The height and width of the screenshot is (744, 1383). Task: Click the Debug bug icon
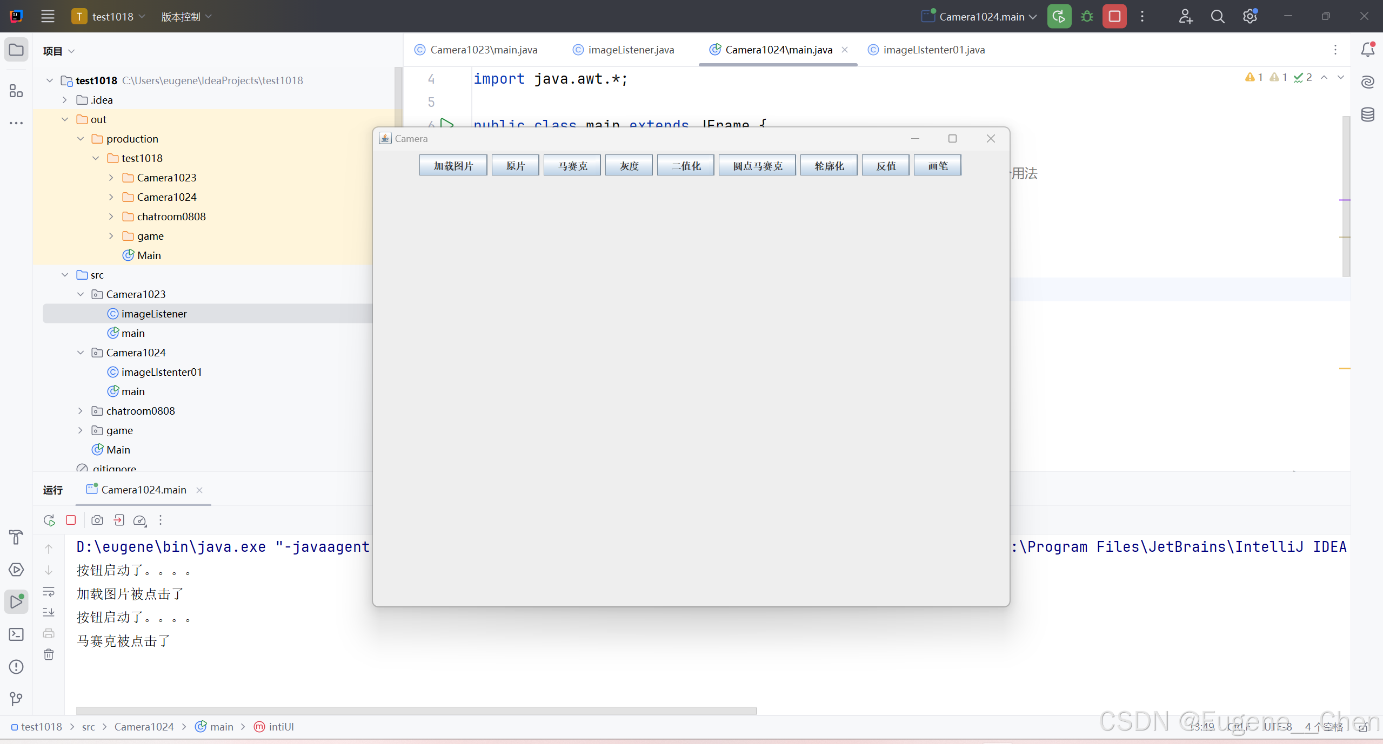pyautogui.click(x=1087, y=16)
